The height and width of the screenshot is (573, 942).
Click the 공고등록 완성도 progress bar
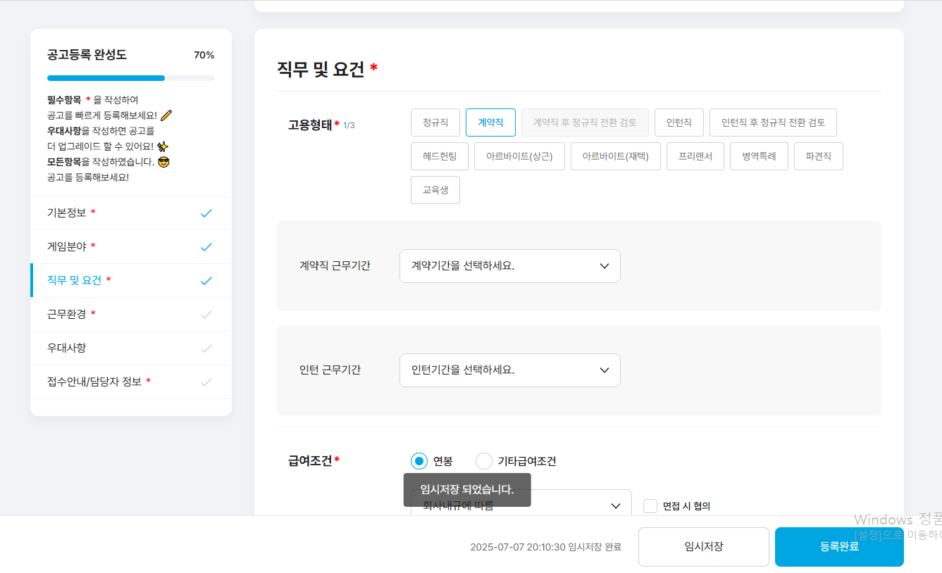click(x=130, y=78)
